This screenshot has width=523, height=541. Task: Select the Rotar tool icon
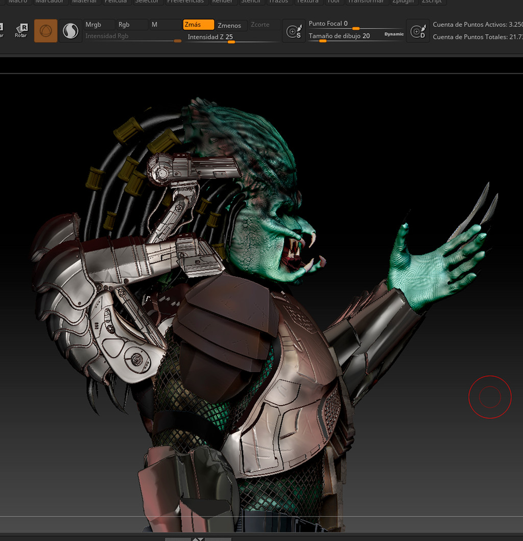21,31
